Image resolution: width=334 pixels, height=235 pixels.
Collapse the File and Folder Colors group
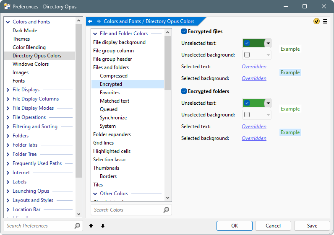coord(95,34)
